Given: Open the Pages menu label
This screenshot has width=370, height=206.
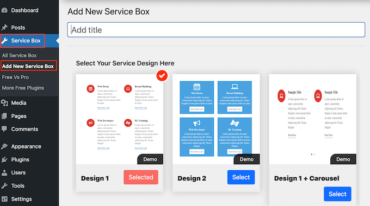Looking at the screenshot, I should click(x=18, y=116).
